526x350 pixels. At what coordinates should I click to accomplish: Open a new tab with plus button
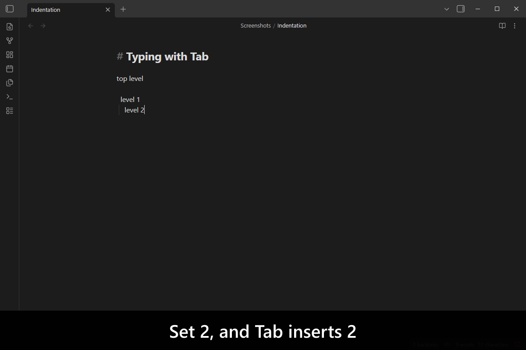point(123,9)
